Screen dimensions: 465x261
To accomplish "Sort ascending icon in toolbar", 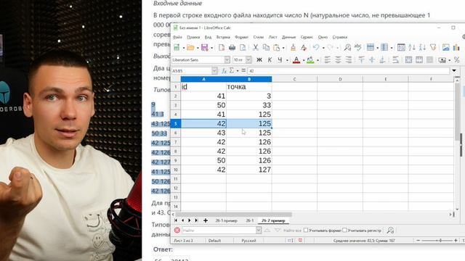I will click(x=412, y=47).
